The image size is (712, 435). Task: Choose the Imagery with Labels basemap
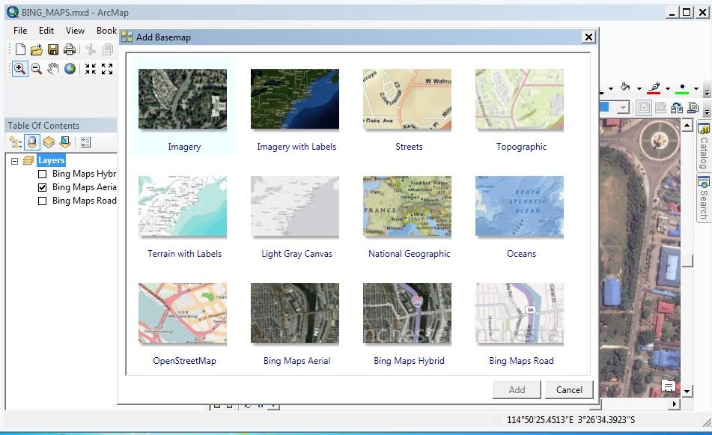coord(295,99)
